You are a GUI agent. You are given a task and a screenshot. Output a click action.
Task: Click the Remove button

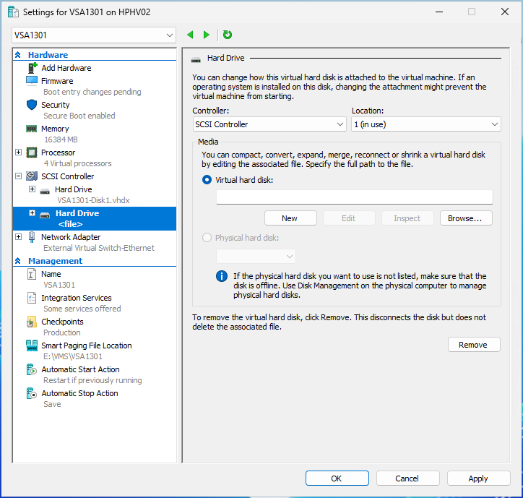tap(473, 345)
